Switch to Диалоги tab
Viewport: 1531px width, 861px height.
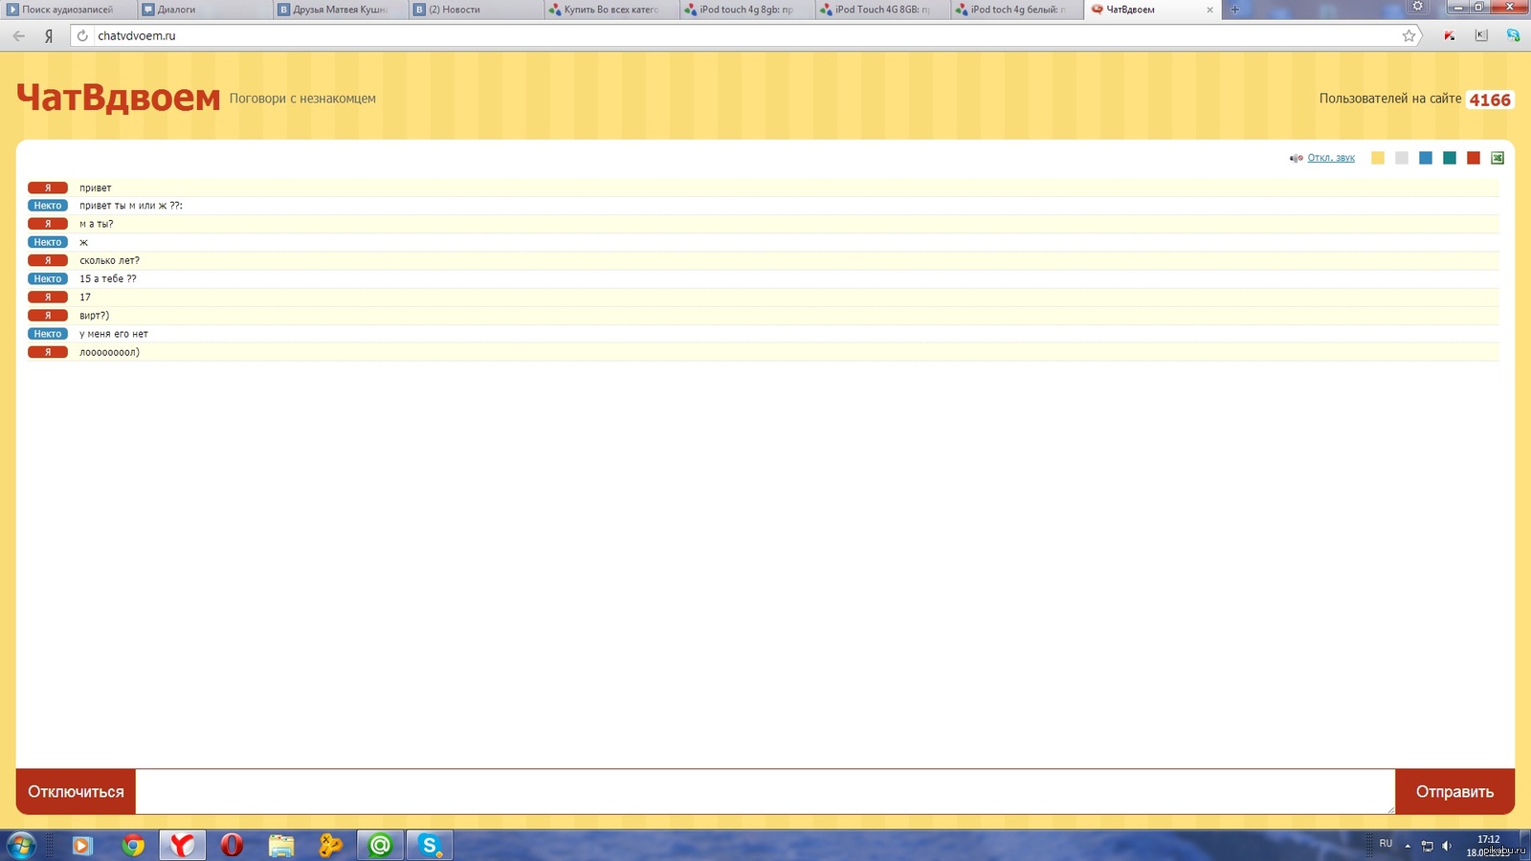click(204, 10)
